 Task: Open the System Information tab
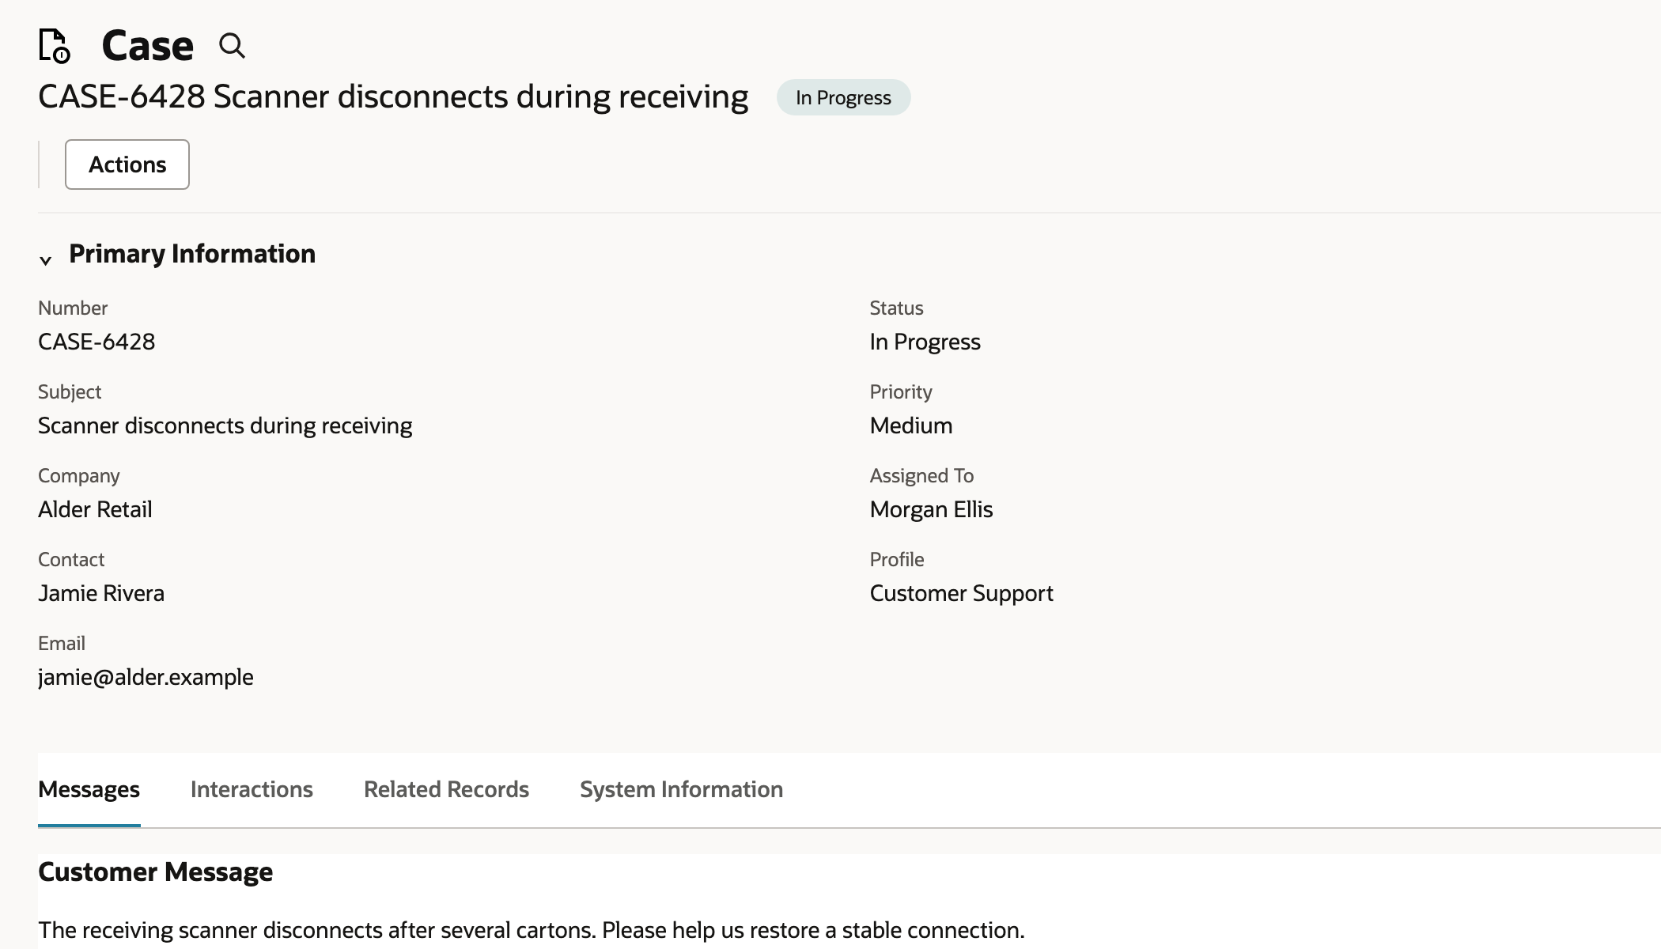coord(681,789)
